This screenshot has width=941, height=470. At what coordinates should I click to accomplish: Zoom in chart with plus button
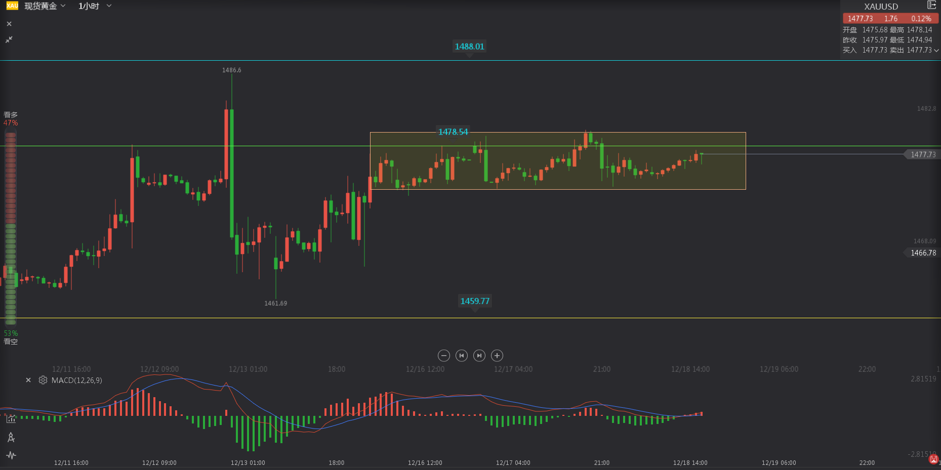tap(497, 356)
